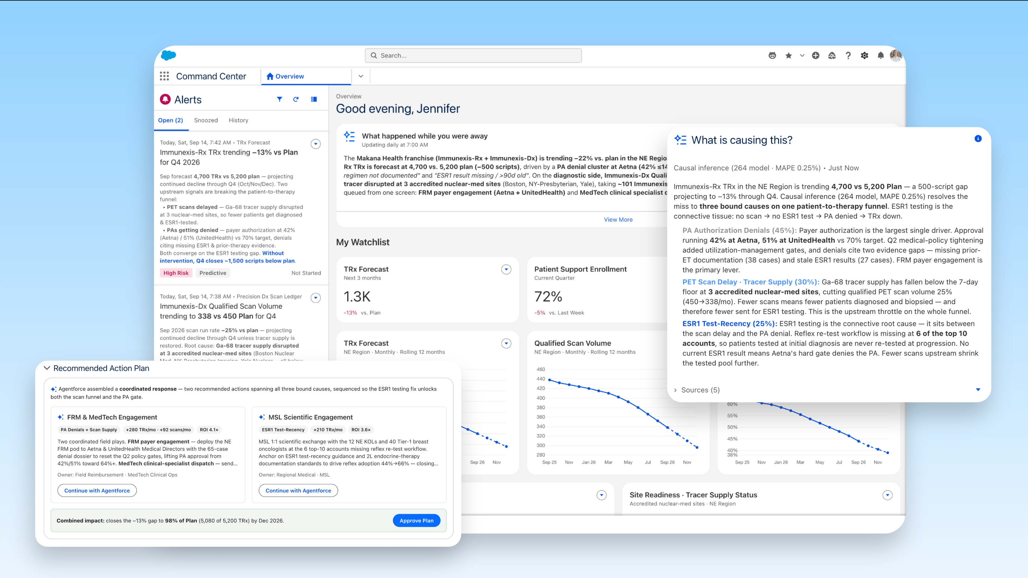Screen dimensions: 1028x578
Task: Select the Overview tab
Action: [306, 76]
